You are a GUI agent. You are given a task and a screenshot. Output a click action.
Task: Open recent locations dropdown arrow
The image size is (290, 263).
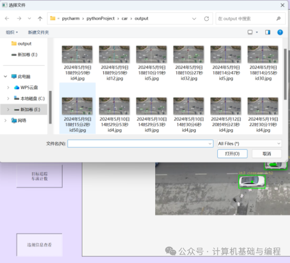pyautogui.click(x=30, y=18)
